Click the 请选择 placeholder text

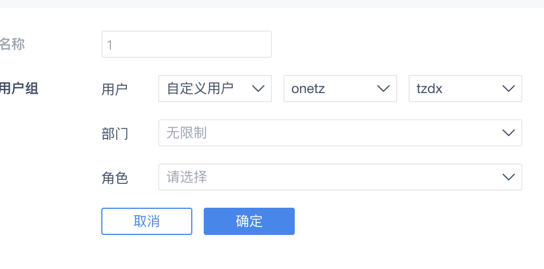click(187, 177)
